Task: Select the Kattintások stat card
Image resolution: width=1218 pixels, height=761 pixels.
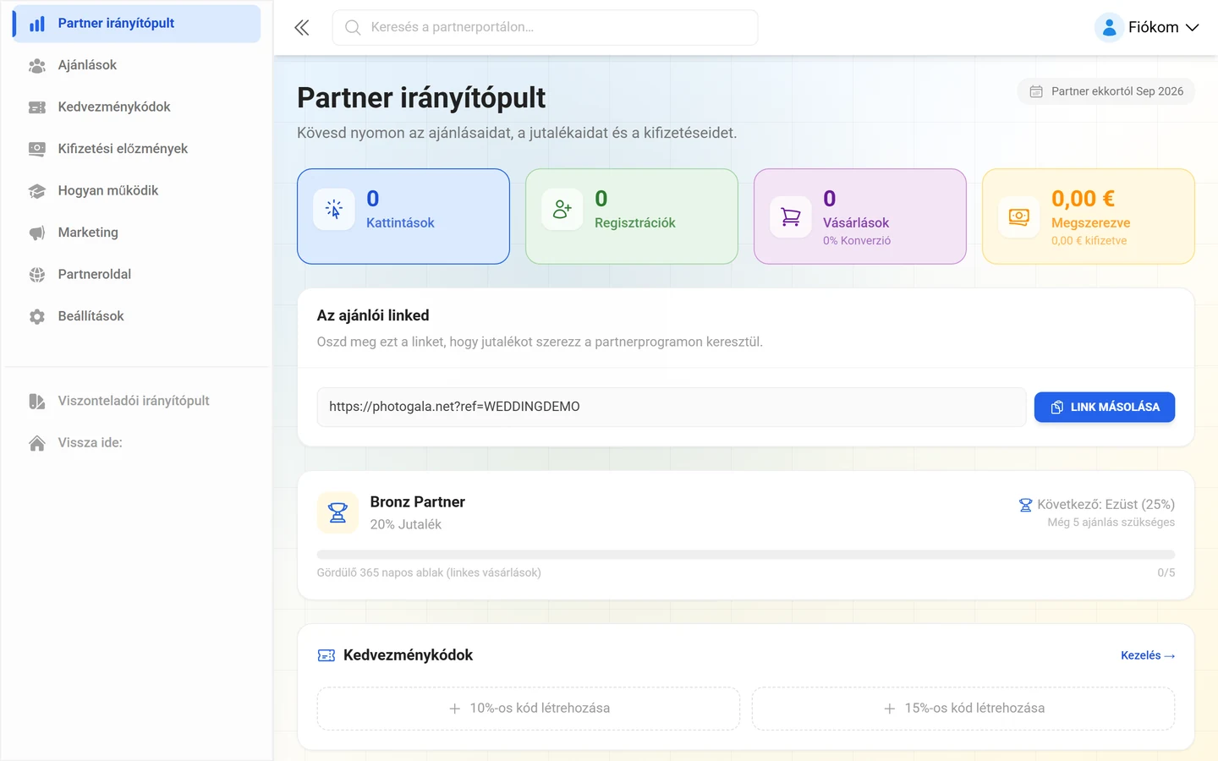Action: click(403, 216)
